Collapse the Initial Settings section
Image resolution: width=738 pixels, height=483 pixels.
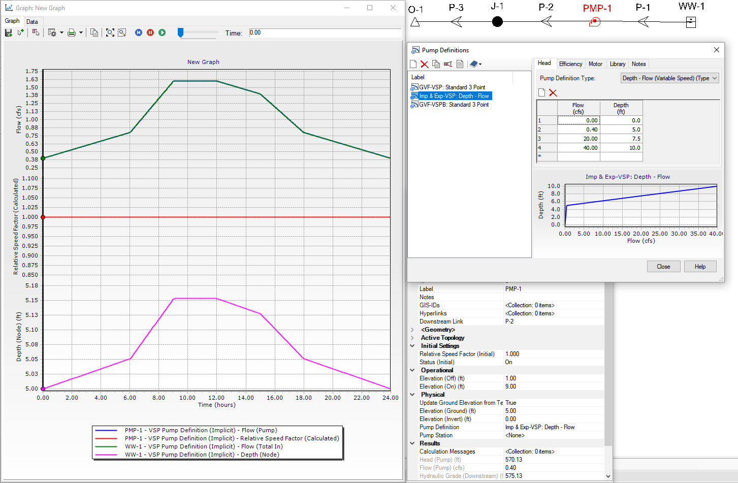(412, 346)
